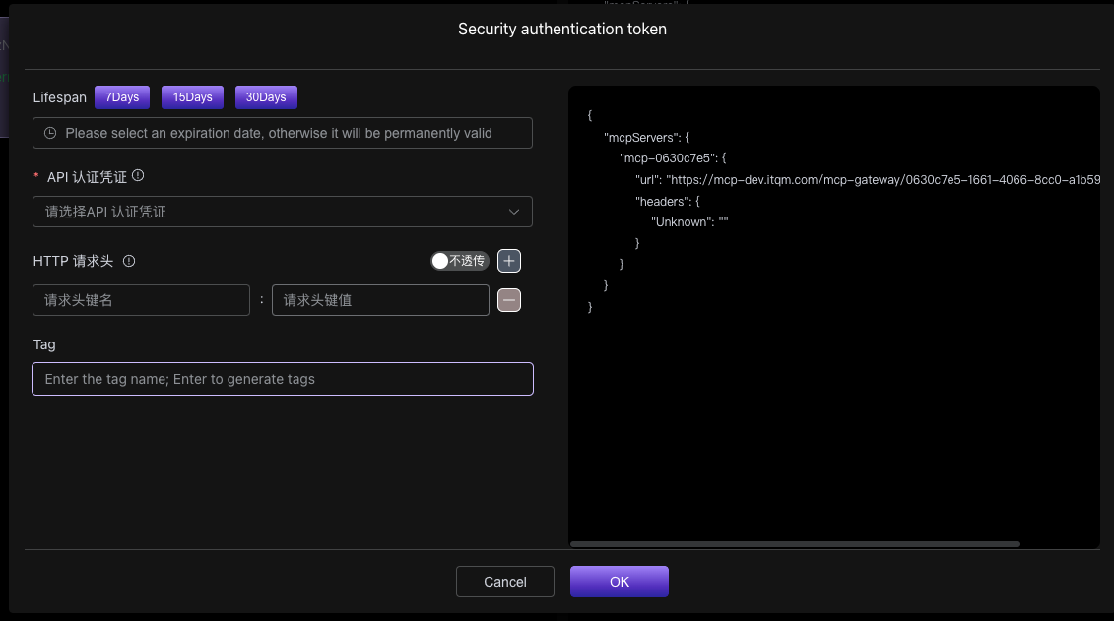Toggle the 不透传 switch
Screen dimensions: 1114x621
click(459, 261)
